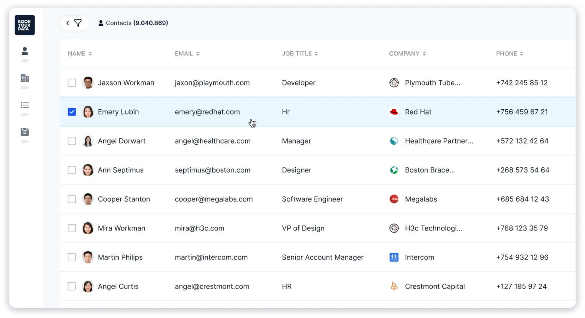Select the Cooper Stanton row checkbox
The height and width of the screenshot is (318, 585).
click(72, 199)
